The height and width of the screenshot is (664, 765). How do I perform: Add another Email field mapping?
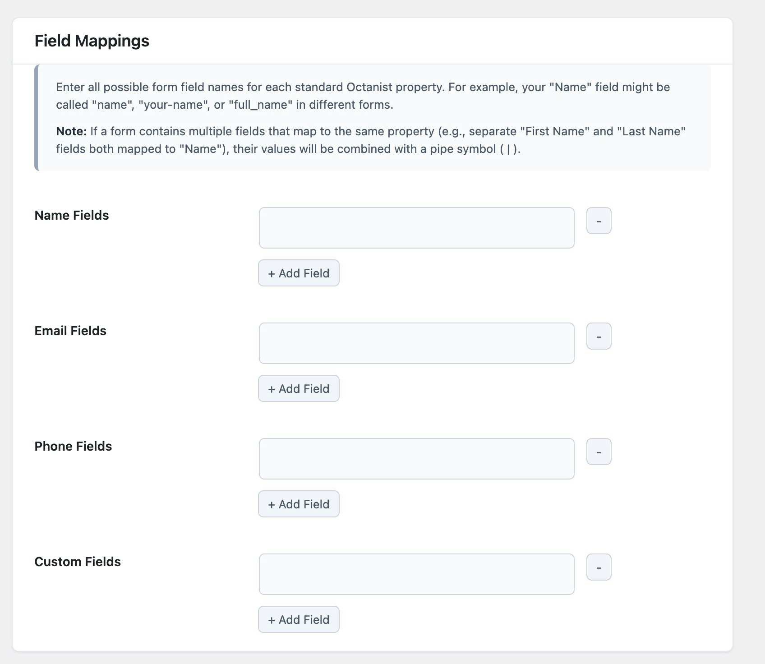tap(299, 388)
